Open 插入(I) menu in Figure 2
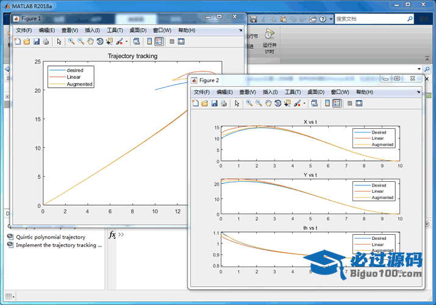Image resolution: width=436 pixels, height=305 pixels. [x=271, y=92]
